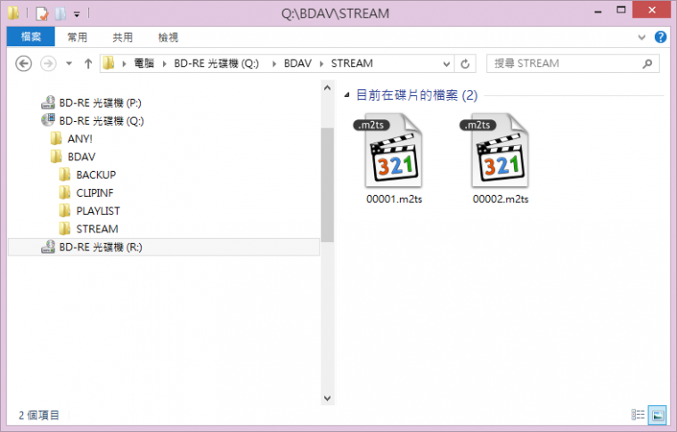Click the 00001.m2ts file name label
Image resolution: width=677 pixels, height=432 pixels.
click(395, 200)
